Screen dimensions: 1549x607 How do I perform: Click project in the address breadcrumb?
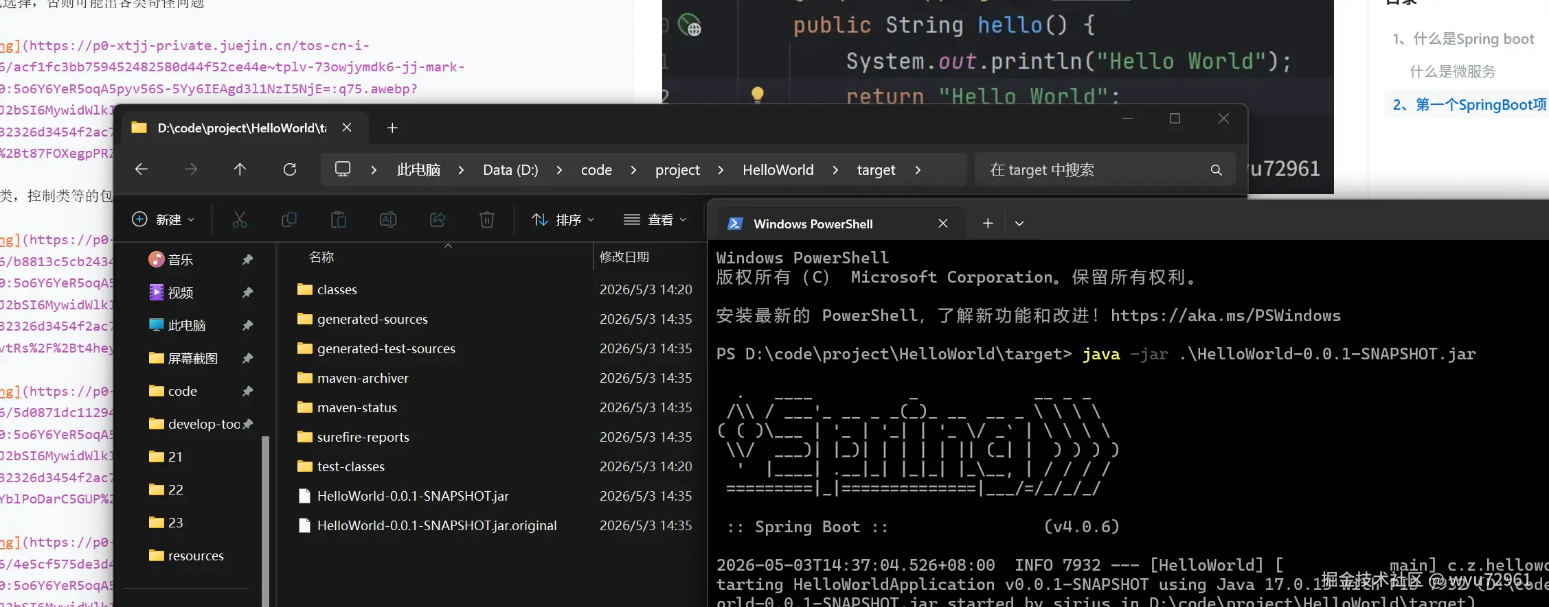(x=677, y=170)
